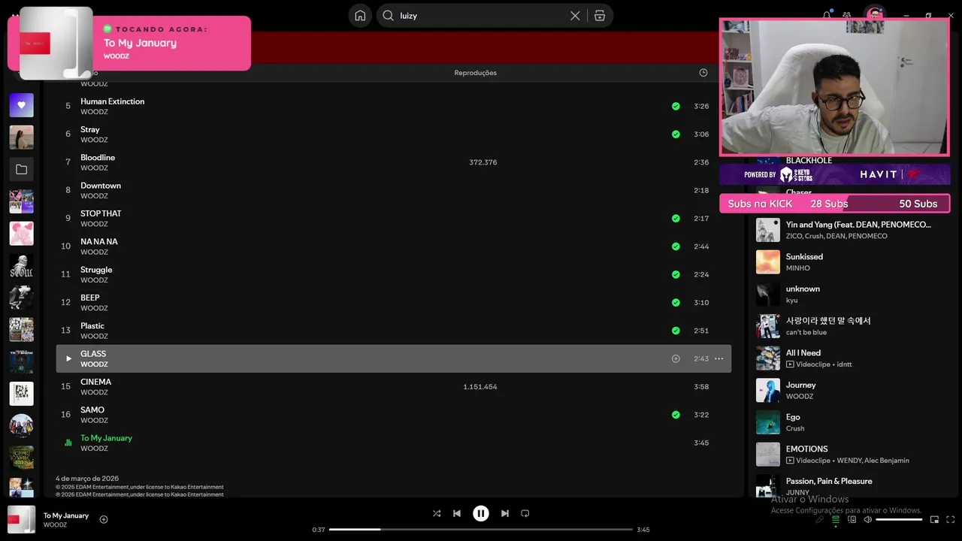The image size is (962, 541).
Task: Play GLASS using the row's play icon
Action: pyautogui.click(x=68, y=358)
